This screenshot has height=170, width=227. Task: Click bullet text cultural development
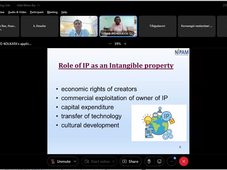[90, 125]
